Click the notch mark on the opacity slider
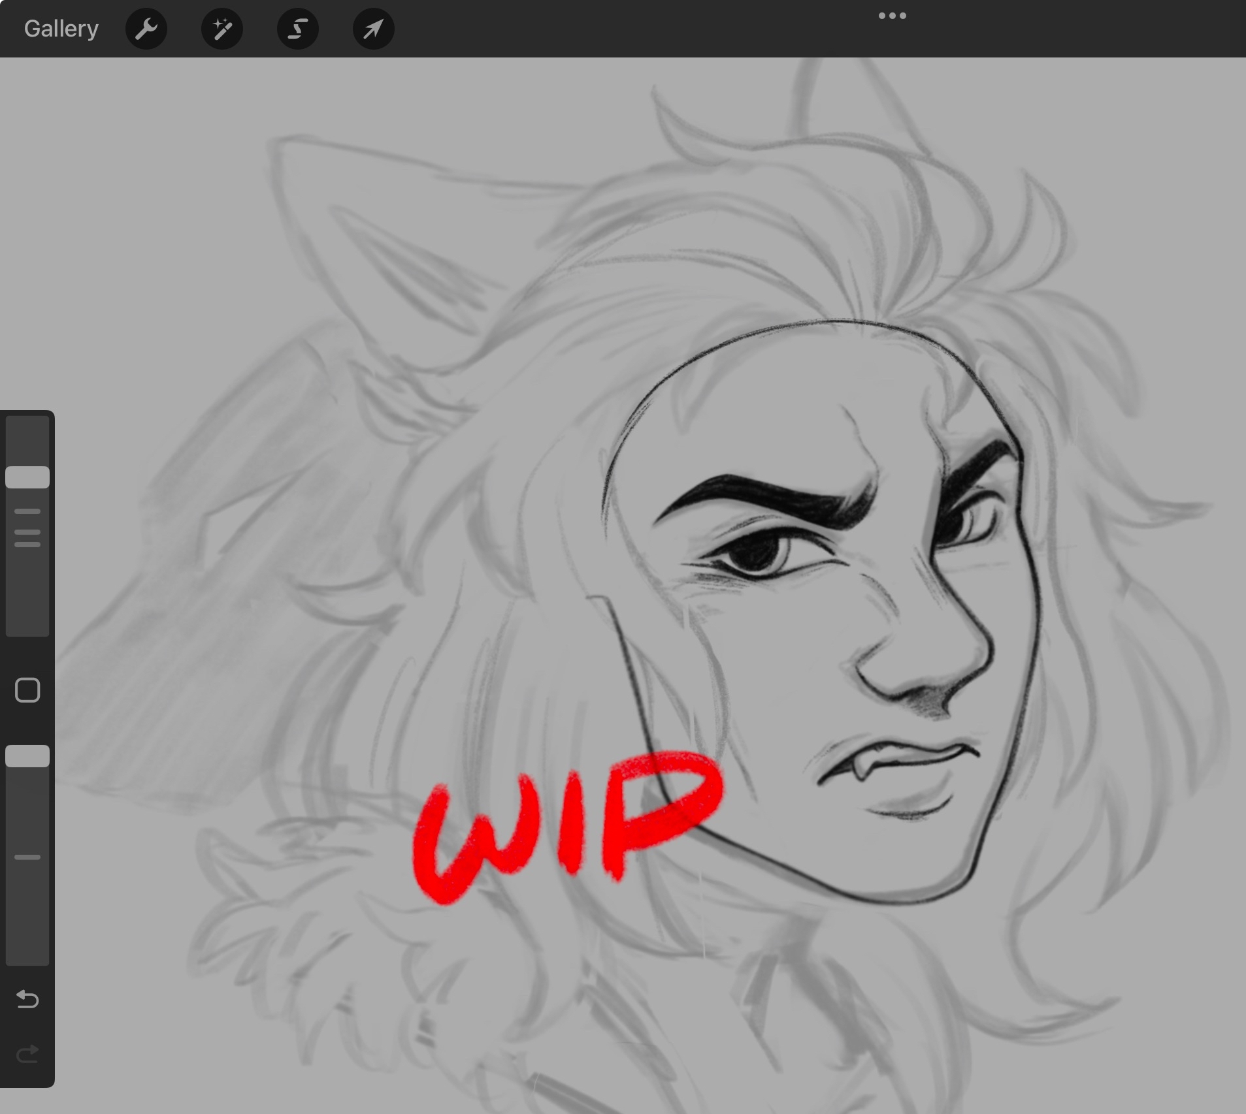This screenshot has width=1246, height=1114. click(x=27, y=857)
